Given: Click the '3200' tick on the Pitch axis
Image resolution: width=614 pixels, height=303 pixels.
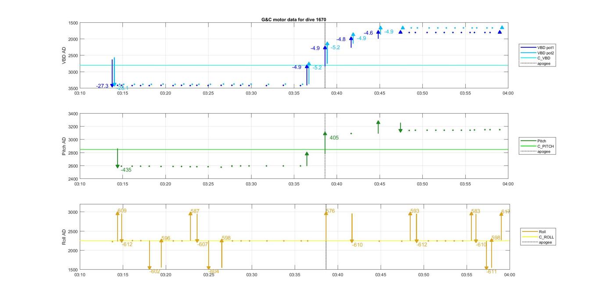Looking at the screenshot, I should 73,127.
